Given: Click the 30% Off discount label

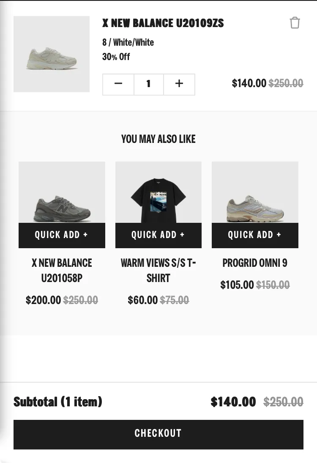Looking at the screenshot, I should pos(116,57).
